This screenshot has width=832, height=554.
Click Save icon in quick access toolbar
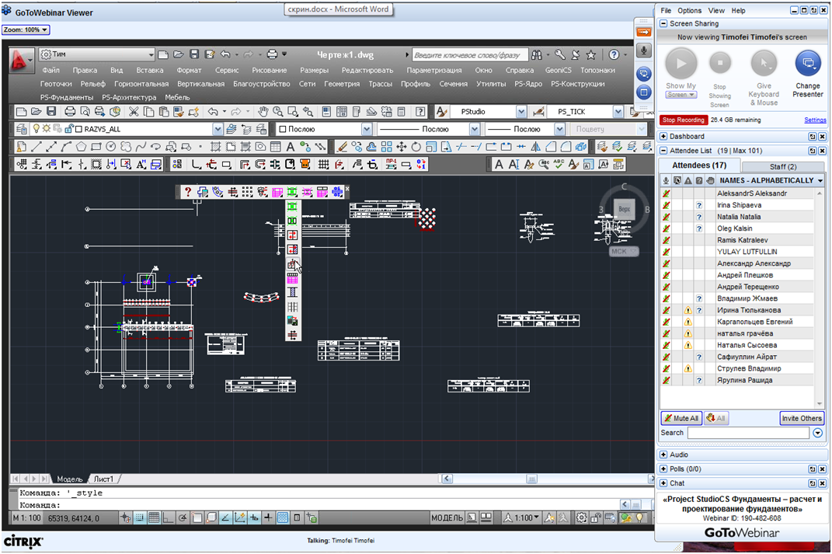(x=194, y=54)
